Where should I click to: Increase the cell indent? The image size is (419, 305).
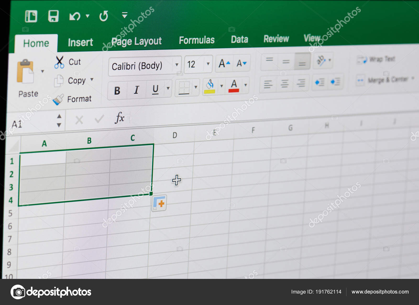click(335, 82)
